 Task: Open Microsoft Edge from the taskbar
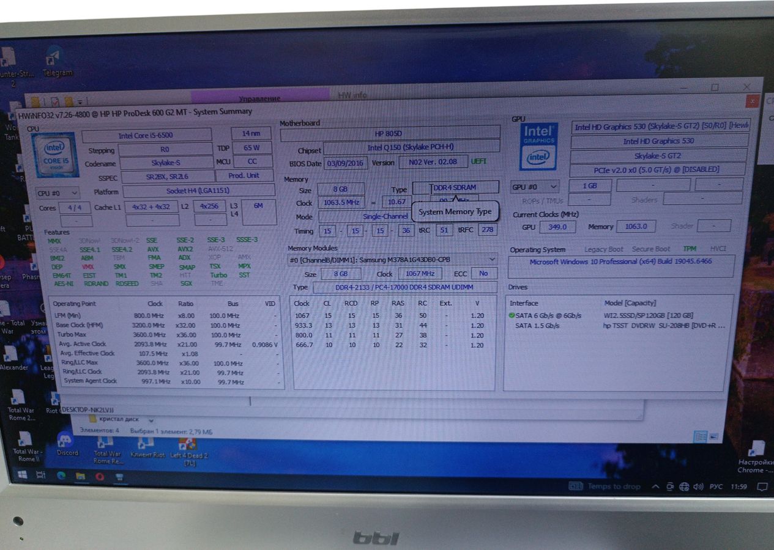(x=61, y=475)
